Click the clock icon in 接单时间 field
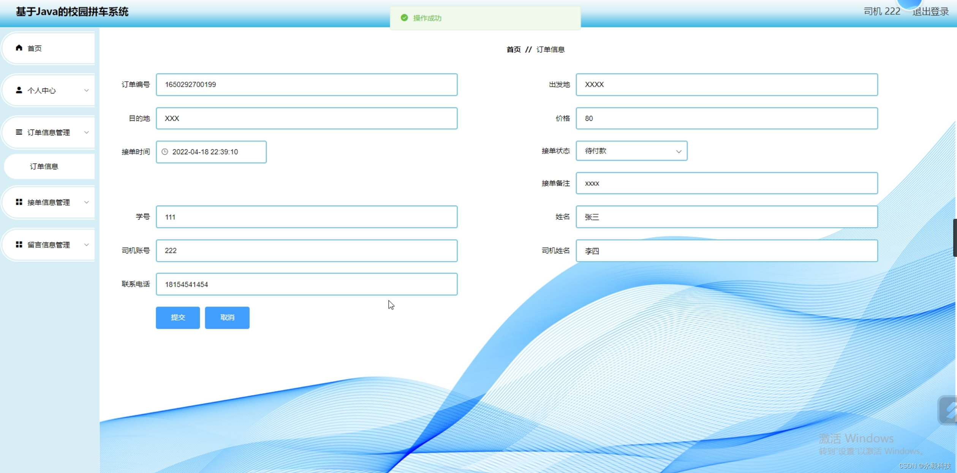The image size is (957, 473). pos(165,152)
